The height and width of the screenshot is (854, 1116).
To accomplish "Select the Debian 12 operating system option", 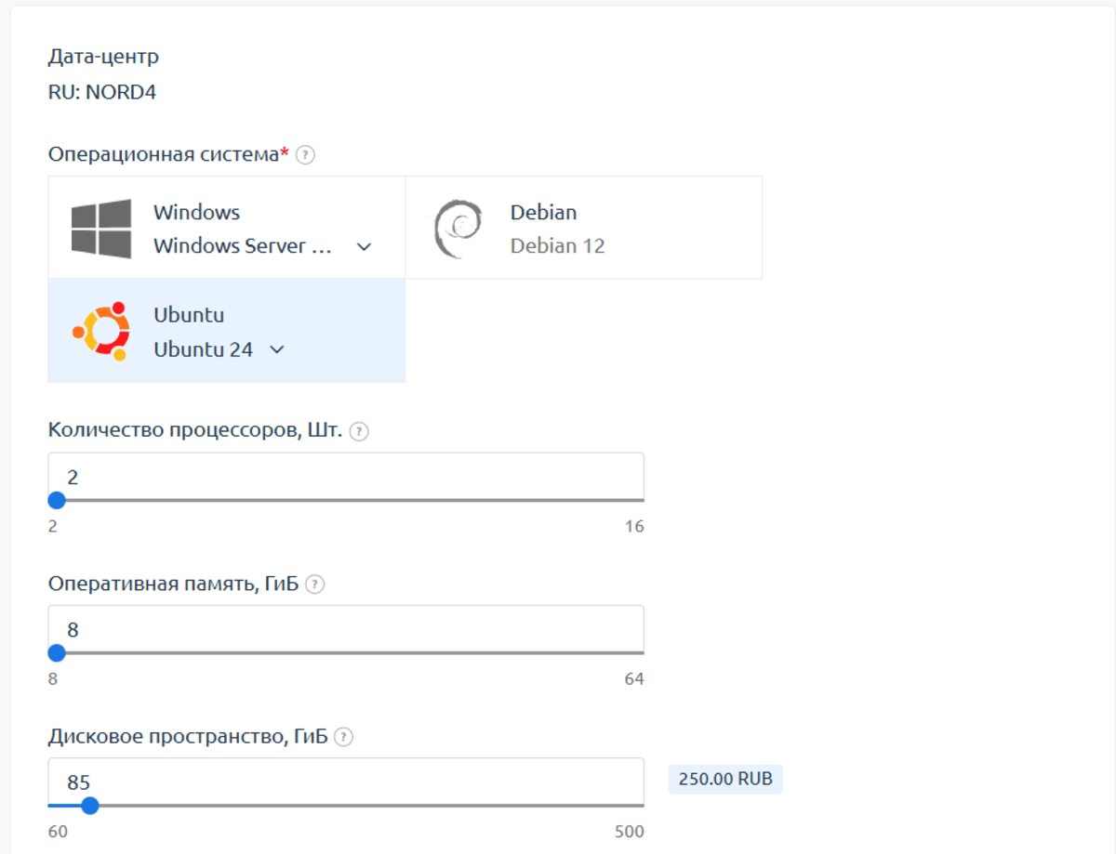I will (x=557, y=246).
